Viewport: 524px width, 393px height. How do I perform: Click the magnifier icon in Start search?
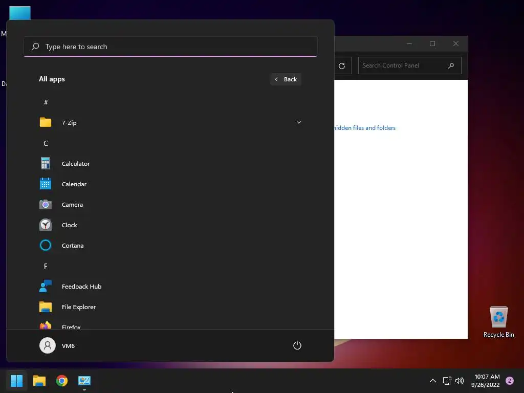tap(35, 47)
